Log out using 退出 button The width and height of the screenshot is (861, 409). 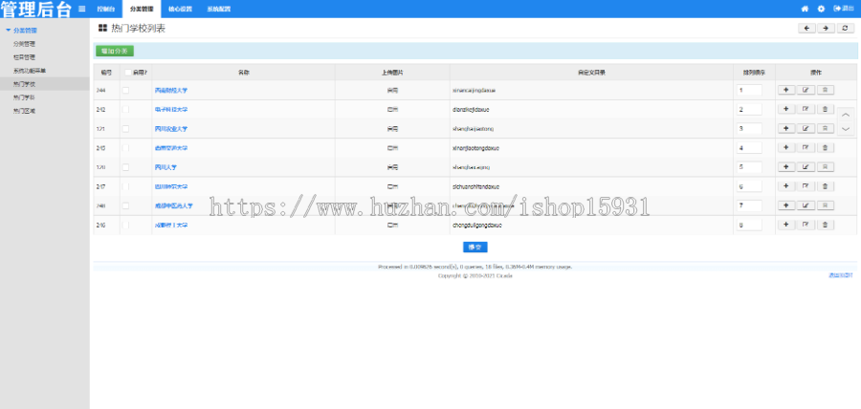[x=844, y=9]
